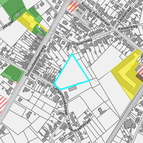Select the red-striped area at top center
The width and height of the screenshot is (143, 143).
point(73,7)
